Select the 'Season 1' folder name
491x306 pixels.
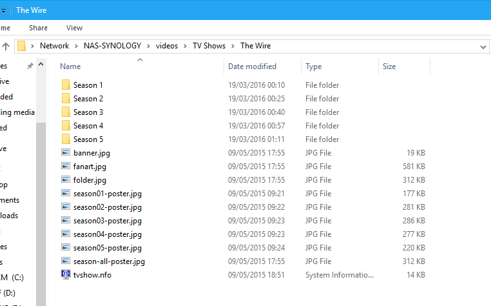[88, 85]
